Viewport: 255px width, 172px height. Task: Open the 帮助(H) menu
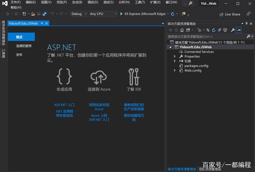[16, 8]
